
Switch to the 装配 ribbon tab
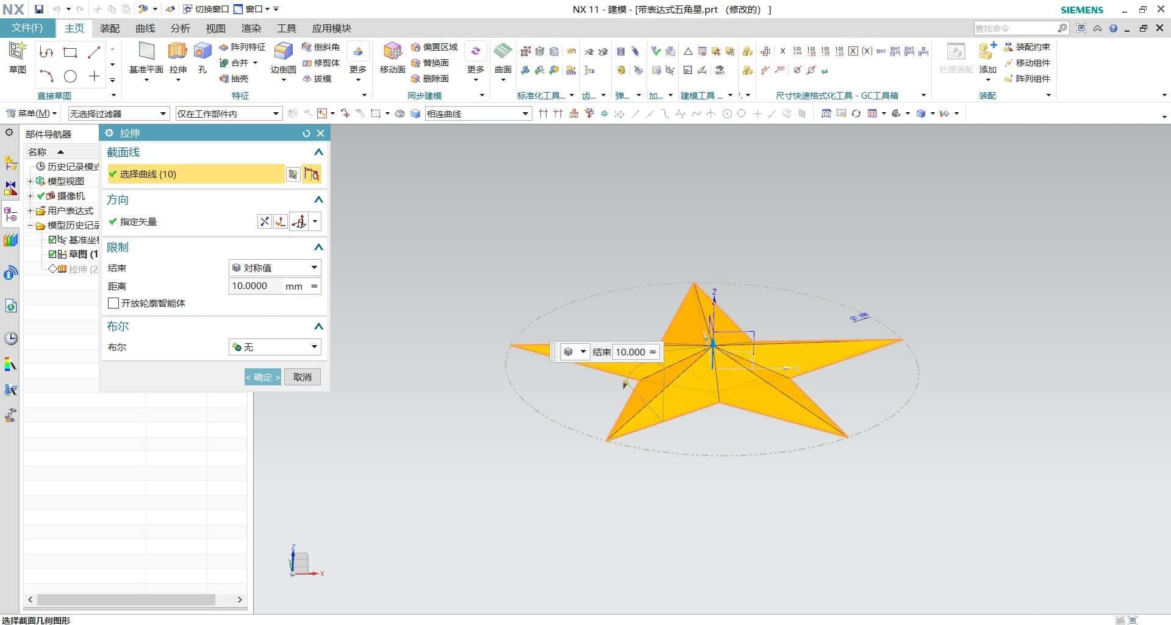coord(110,28)
